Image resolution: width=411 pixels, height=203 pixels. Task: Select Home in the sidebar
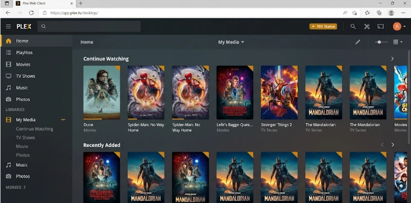(36, 41)
